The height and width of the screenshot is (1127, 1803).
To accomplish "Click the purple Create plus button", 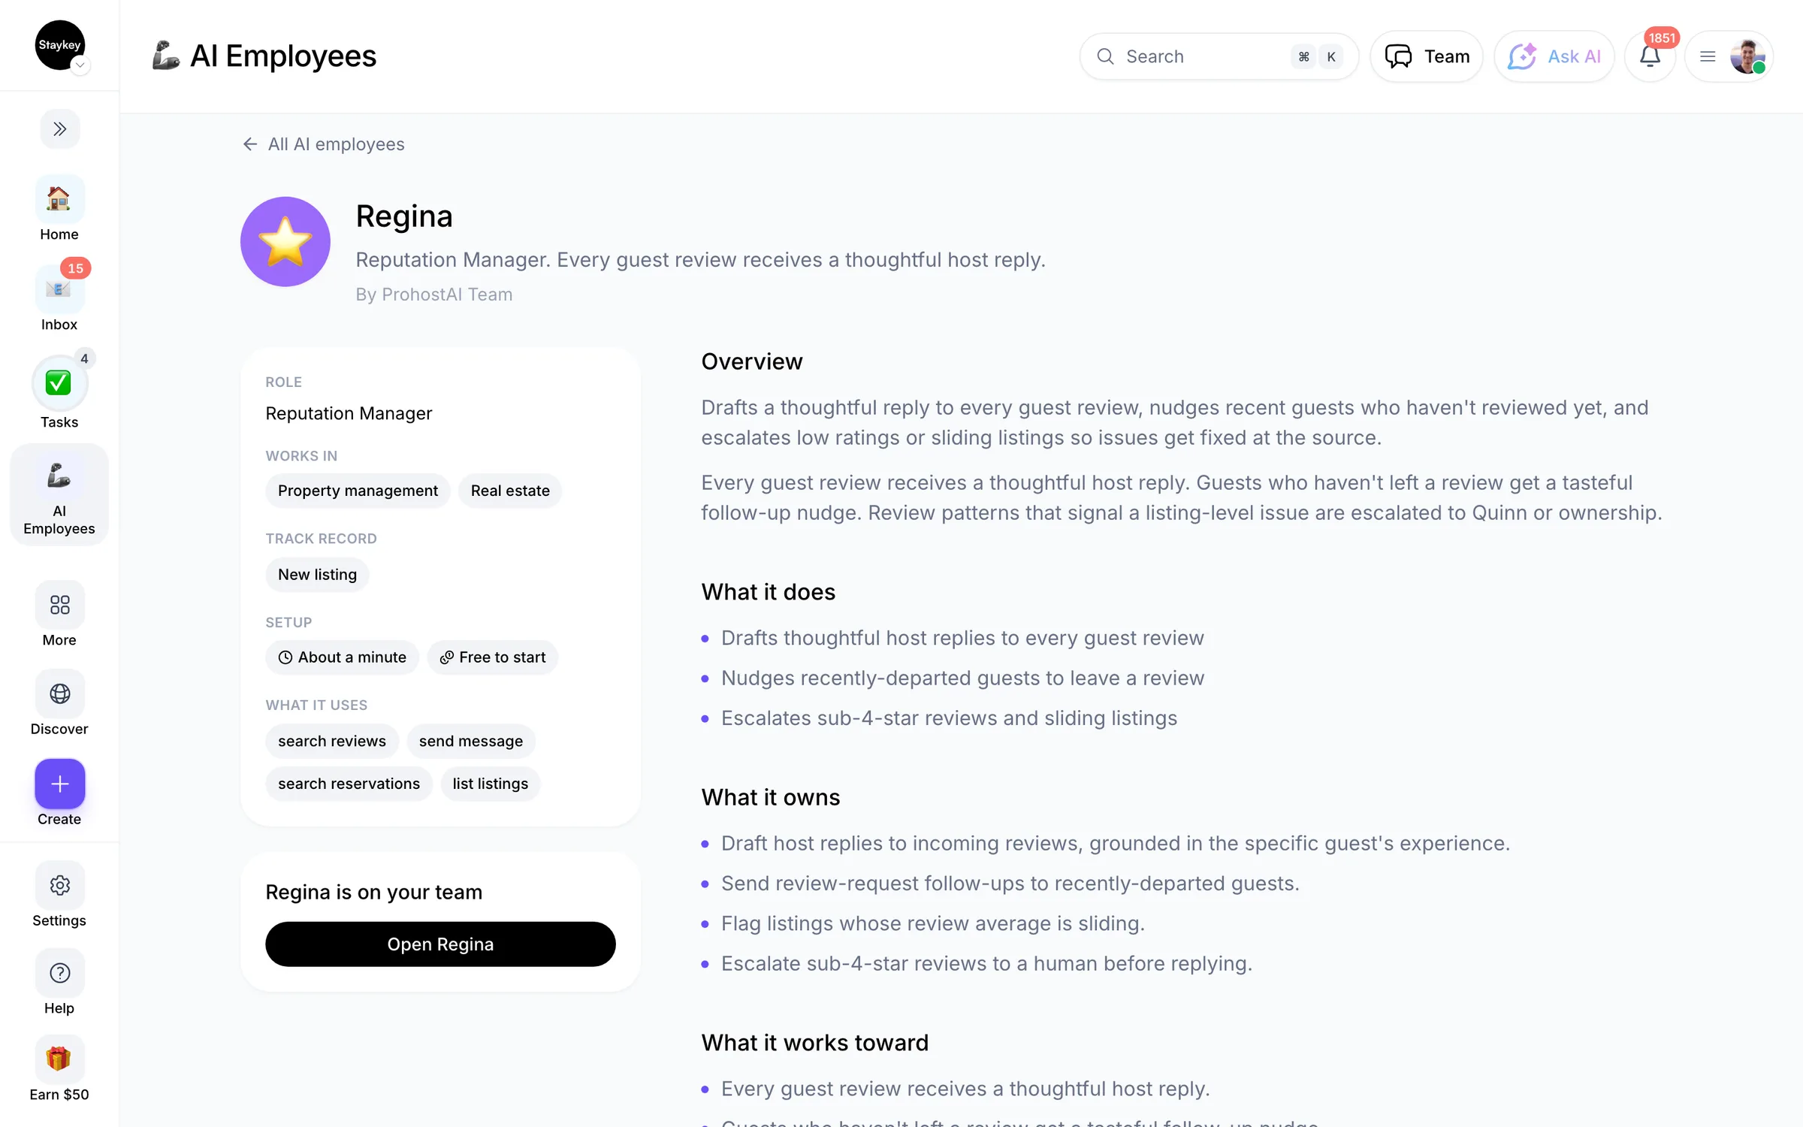I will (60, 784).
